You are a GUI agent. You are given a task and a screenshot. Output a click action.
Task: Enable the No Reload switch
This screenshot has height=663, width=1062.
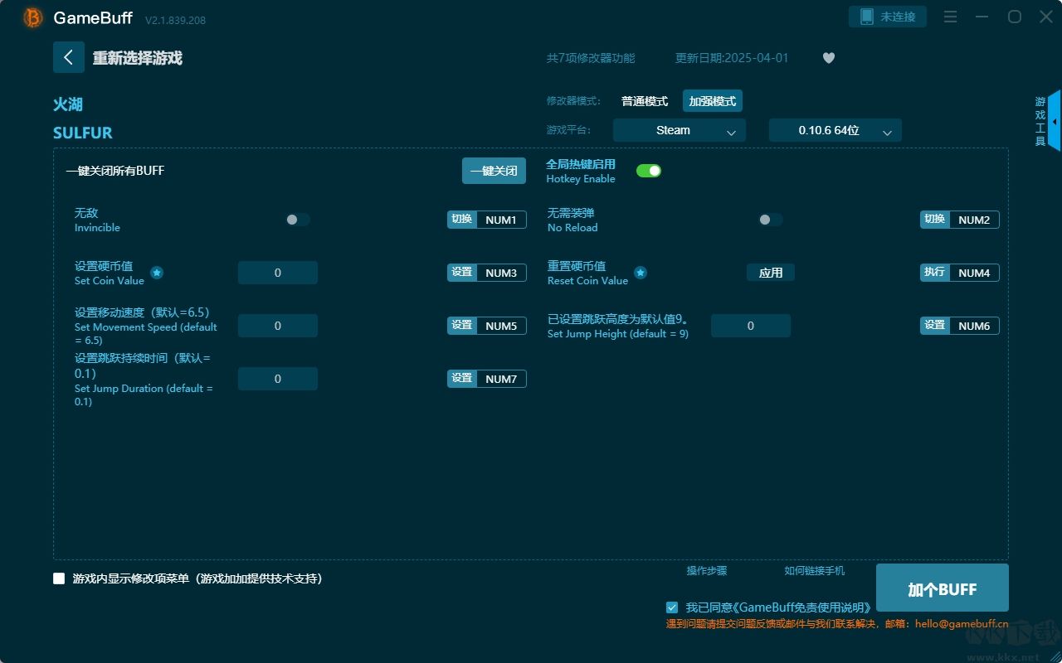pos(770,220)
